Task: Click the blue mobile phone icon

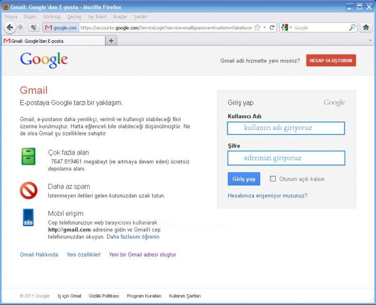Action: tap(28, 217)
